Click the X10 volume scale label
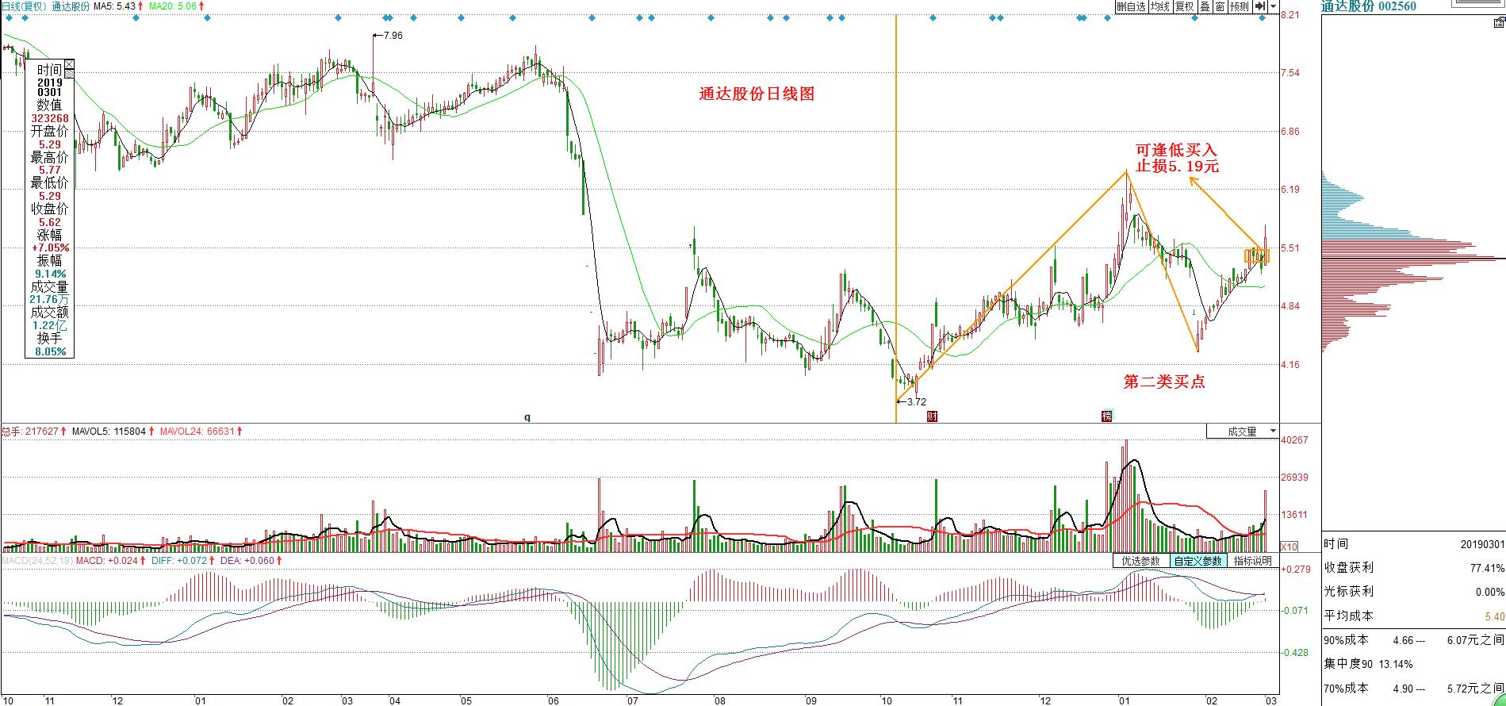The image size is (1506, 706). pyautogui.click(x=1289, y=547)
